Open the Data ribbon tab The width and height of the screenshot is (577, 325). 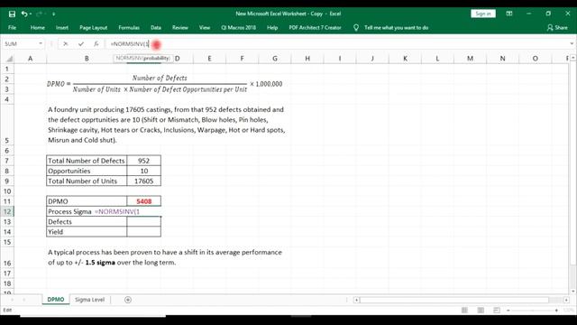tap(156, 28)
